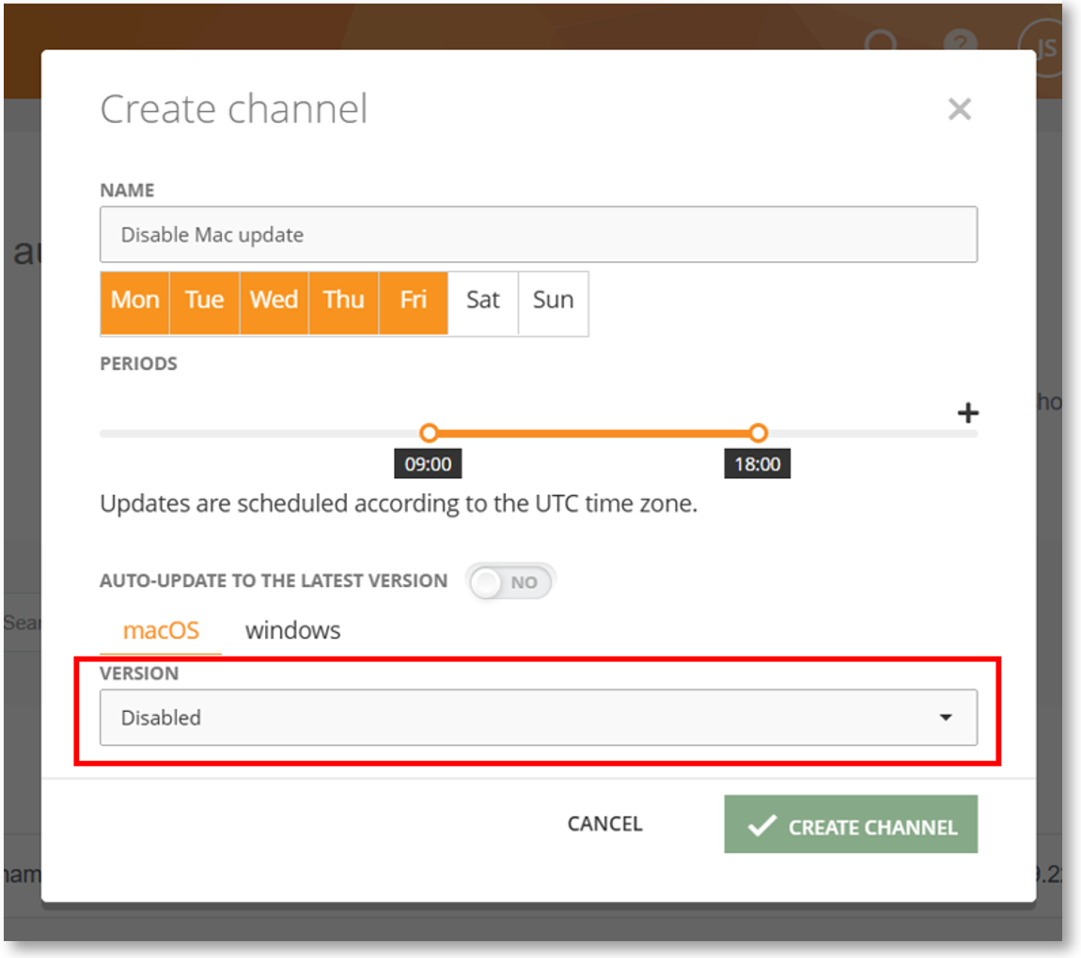Viewport: 1081px width, 958px height.
Task: Click the UTC time zone notice text
Action: pos(399,504)
